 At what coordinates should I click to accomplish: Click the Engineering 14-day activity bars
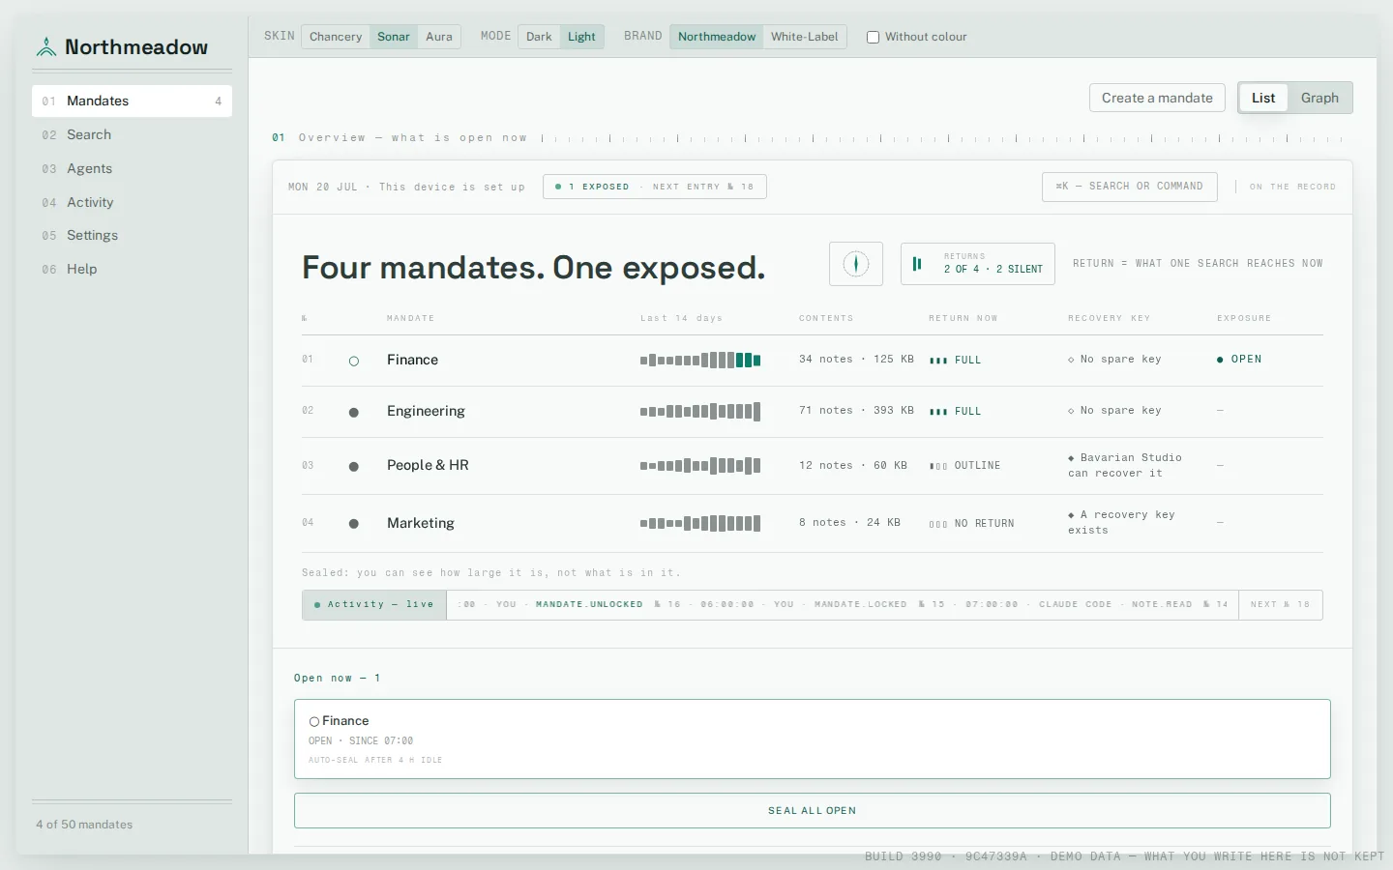pyautogui.click(x=700, y=411)
